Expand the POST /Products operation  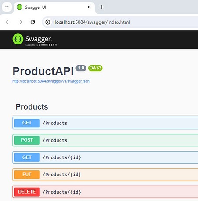point(105,140)
